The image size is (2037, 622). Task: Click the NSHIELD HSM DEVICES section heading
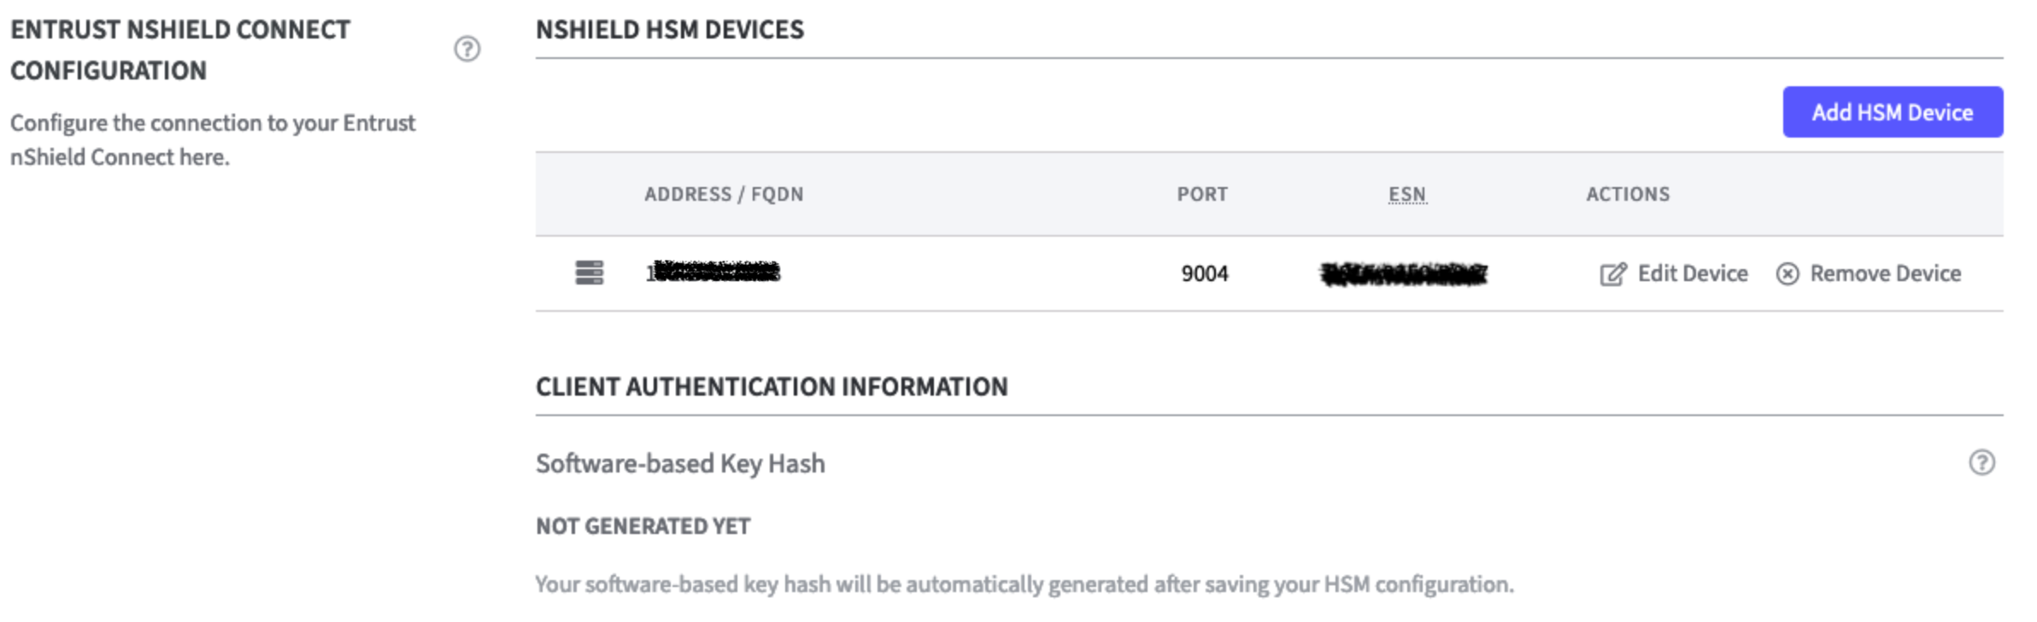670,30
